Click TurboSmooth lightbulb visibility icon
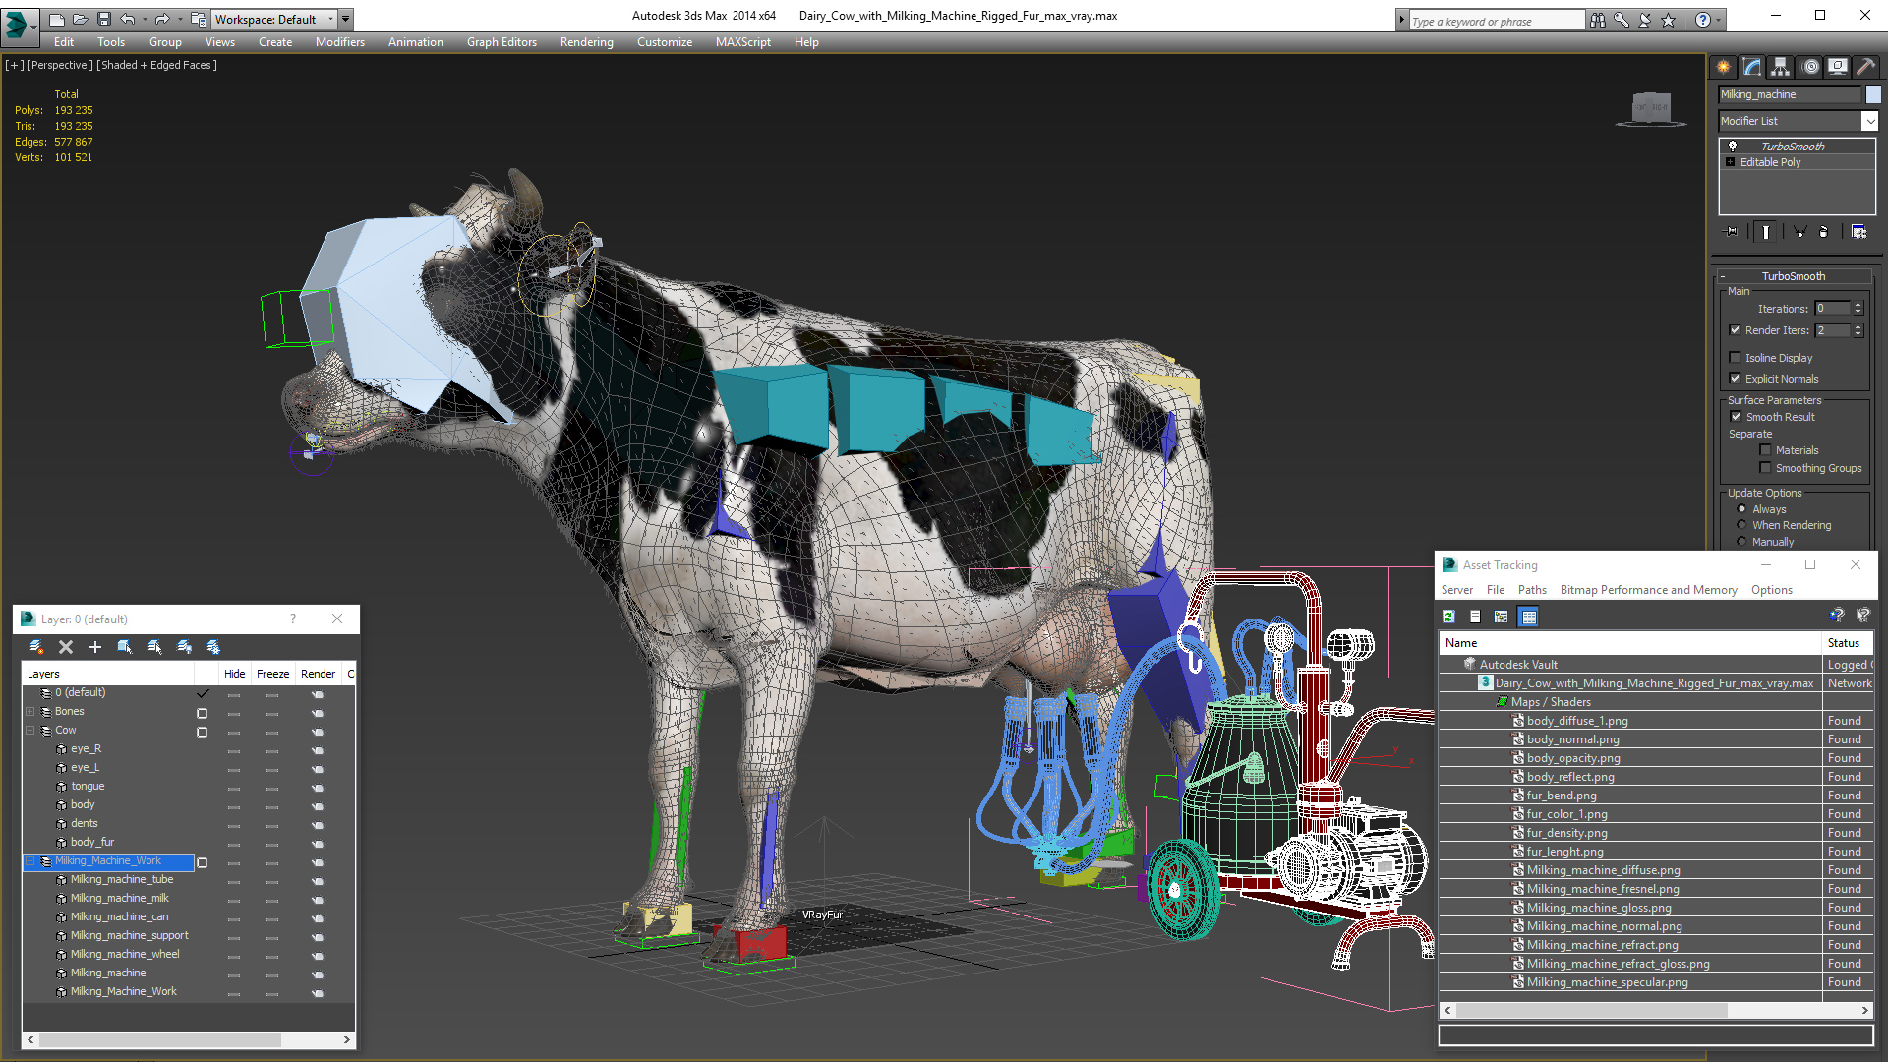 coord(1733,146)
